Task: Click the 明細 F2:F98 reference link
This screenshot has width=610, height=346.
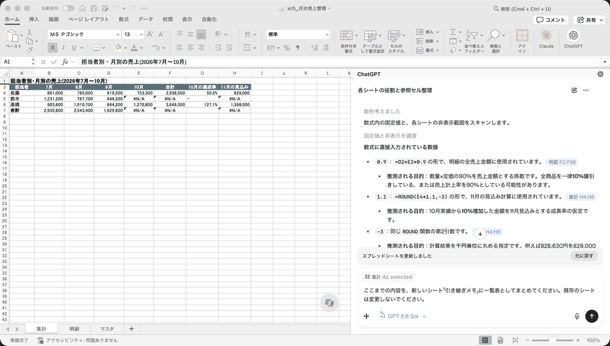Action: point(562,162)
